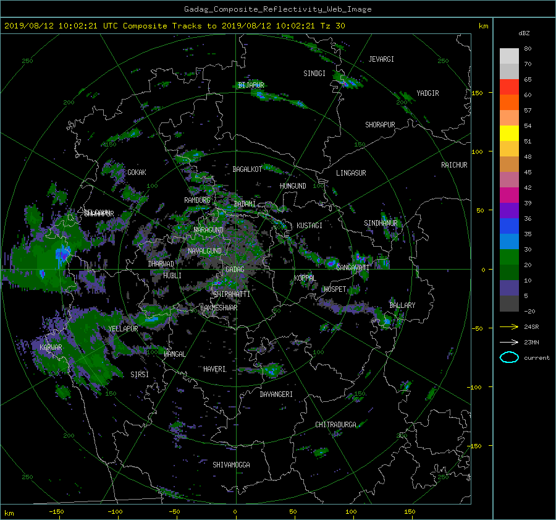Viewport: 556px width, 520px height.
Task: Click the yellow 24SR track arrow in legend
Action: [509, 326]
